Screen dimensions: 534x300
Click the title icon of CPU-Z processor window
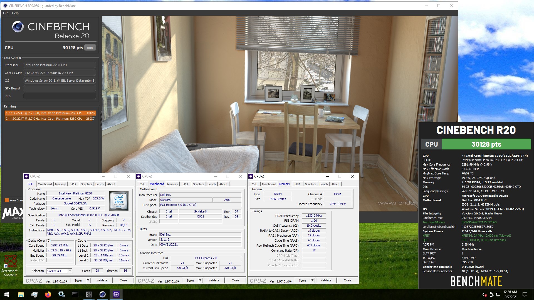(26, 176)
